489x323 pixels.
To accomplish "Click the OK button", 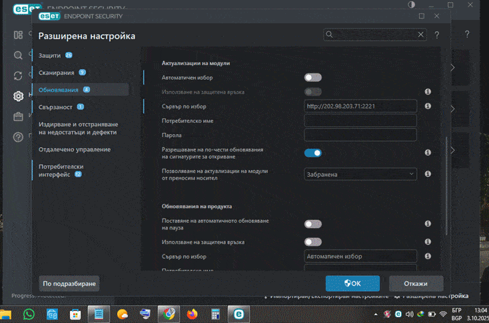I will coord(352,284).
